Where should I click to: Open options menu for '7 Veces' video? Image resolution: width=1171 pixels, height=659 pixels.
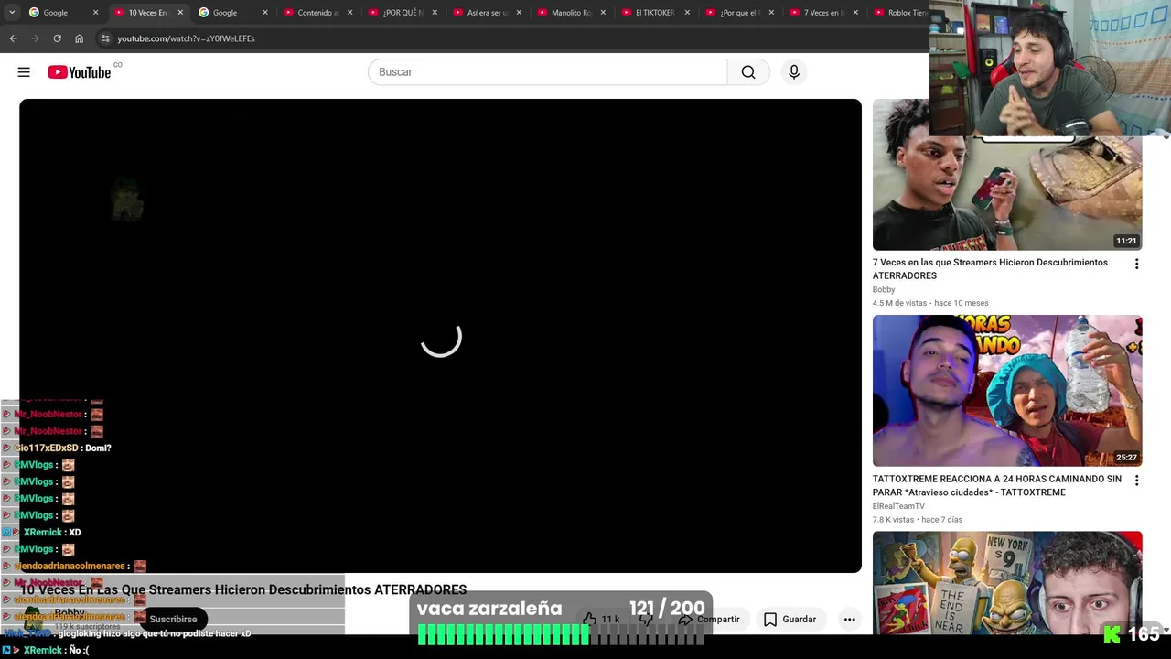[x=1136, y=264]
